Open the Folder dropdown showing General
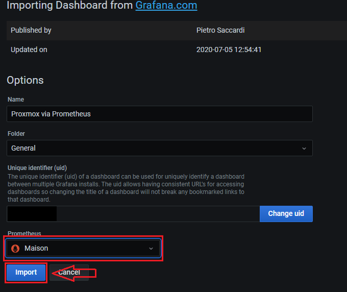This screenshot has height=292, width=347. [x=153, y=148]
